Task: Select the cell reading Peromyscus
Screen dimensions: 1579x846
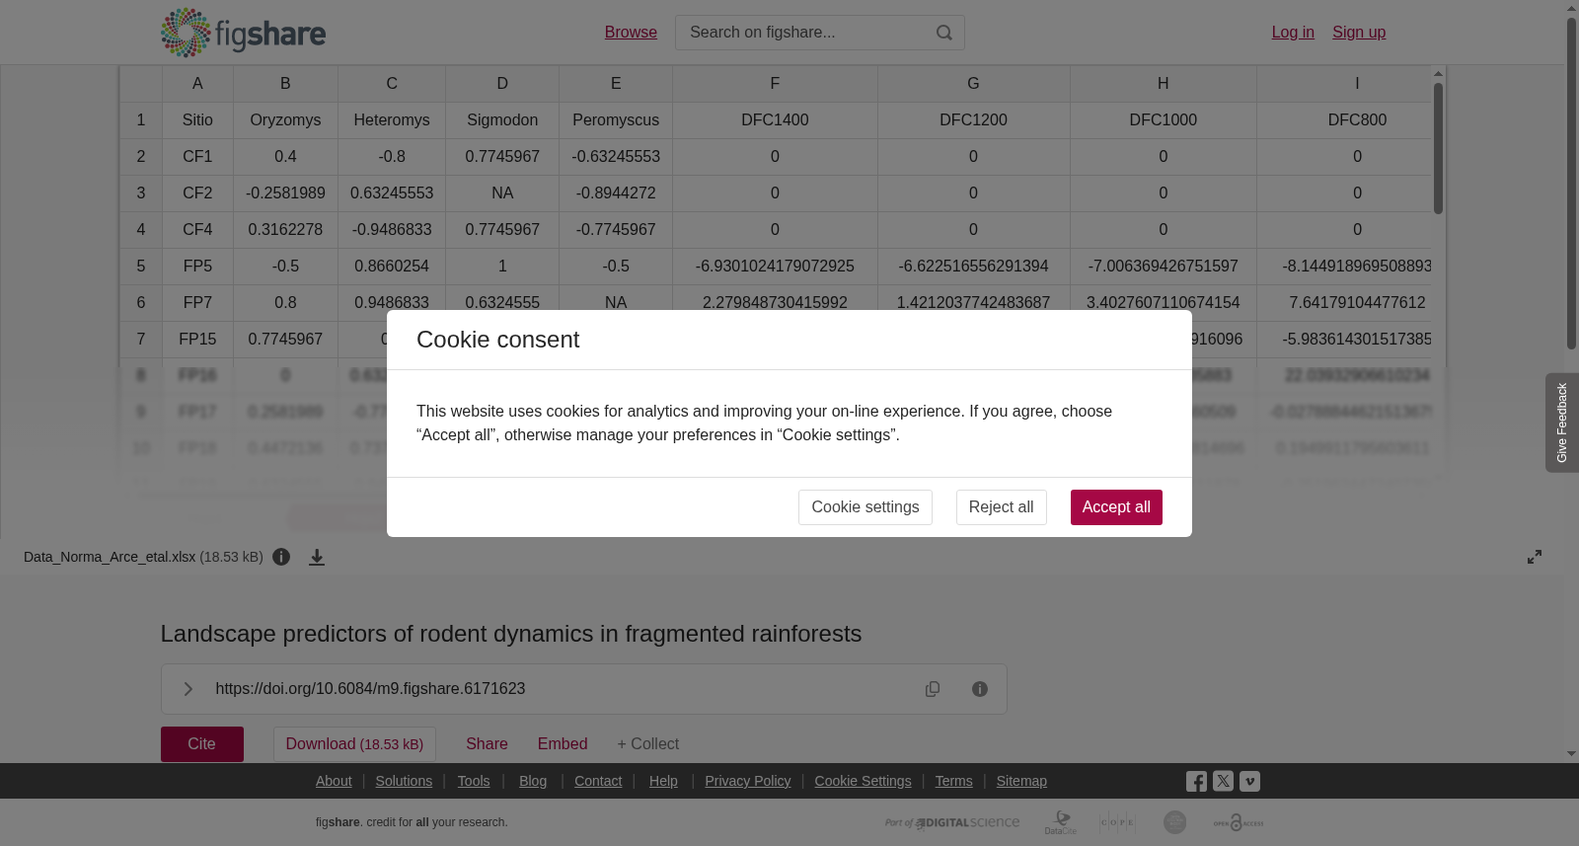Action: pyautogui.click(x=616, y=120)
